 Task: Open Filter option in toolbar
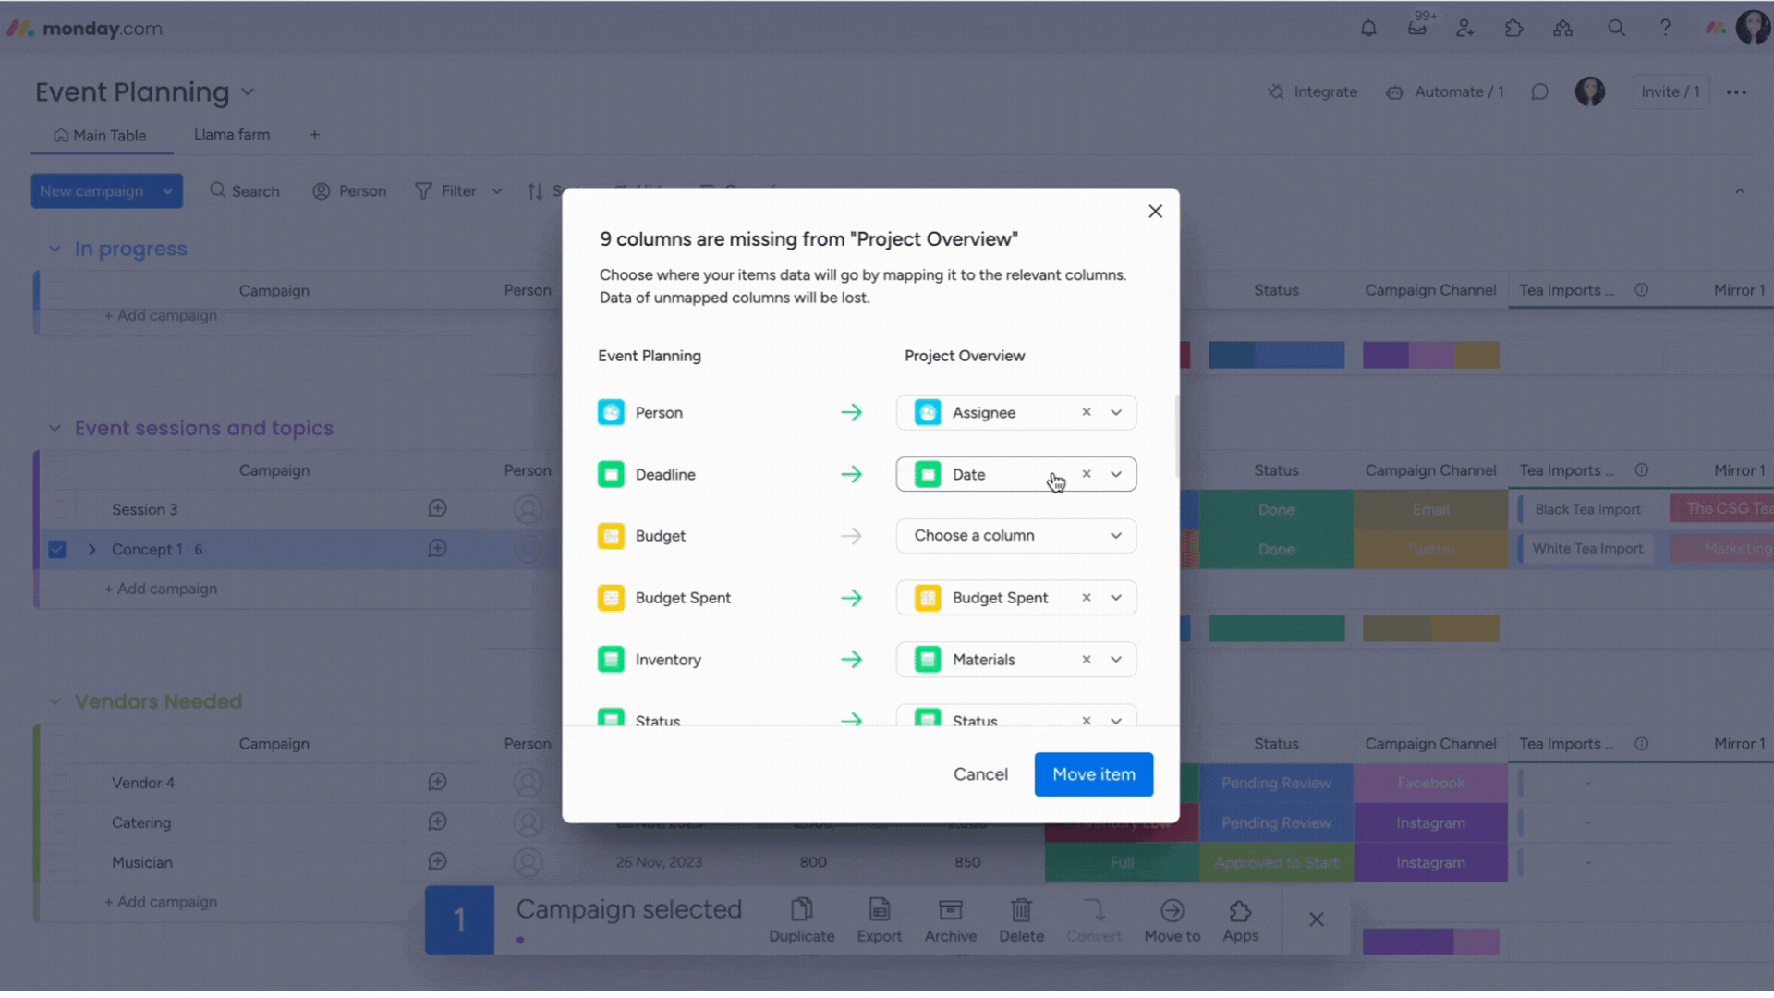click(446, 191)
